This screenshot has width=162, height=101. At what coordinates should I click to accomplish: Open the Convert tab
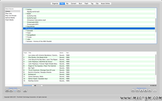[x=73, y=4]
